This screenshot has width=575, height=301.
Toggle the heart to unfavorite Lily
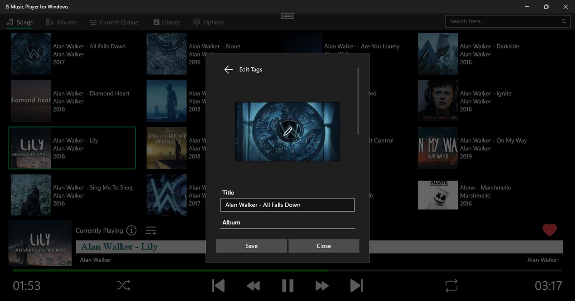point(550,230)
